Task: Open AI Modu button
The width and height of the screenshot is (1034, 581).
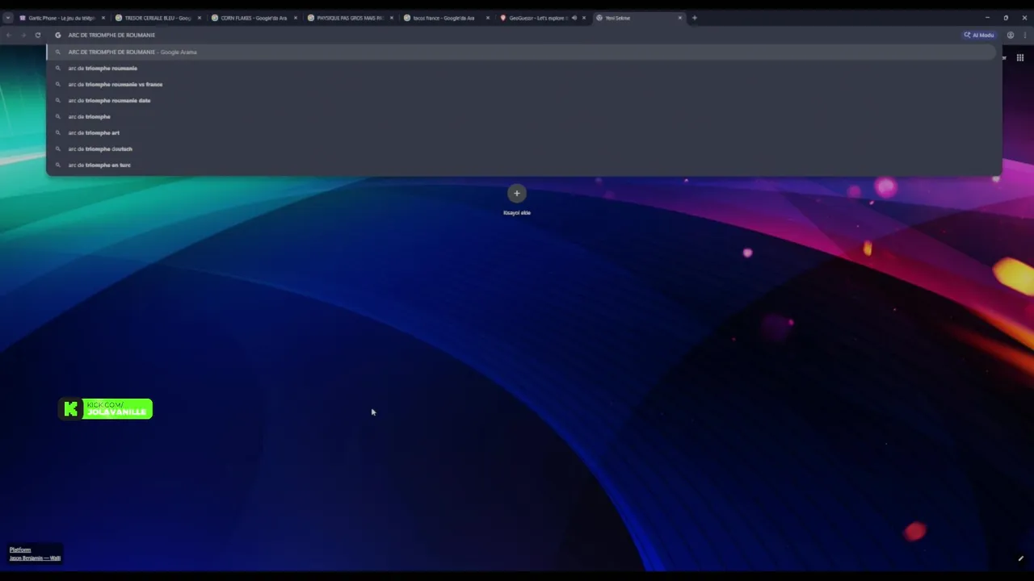Action: point(978,35)
